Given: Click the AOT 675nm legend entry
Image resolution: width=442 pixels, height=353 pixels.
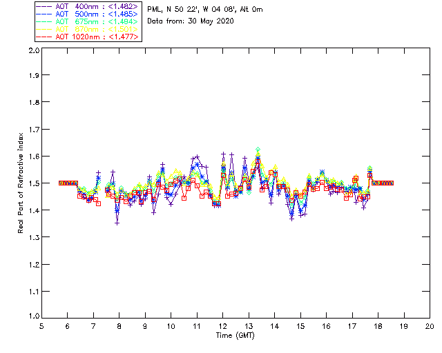Looking at the screenshot, I should [88, 21].
